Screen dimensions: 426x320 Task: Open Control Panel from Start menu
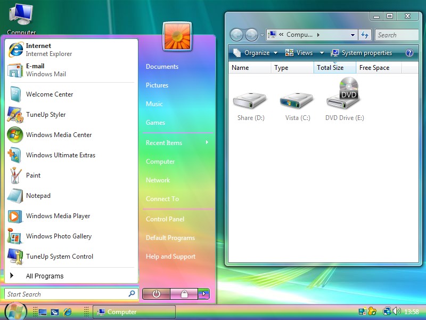[x=165, y=219]
